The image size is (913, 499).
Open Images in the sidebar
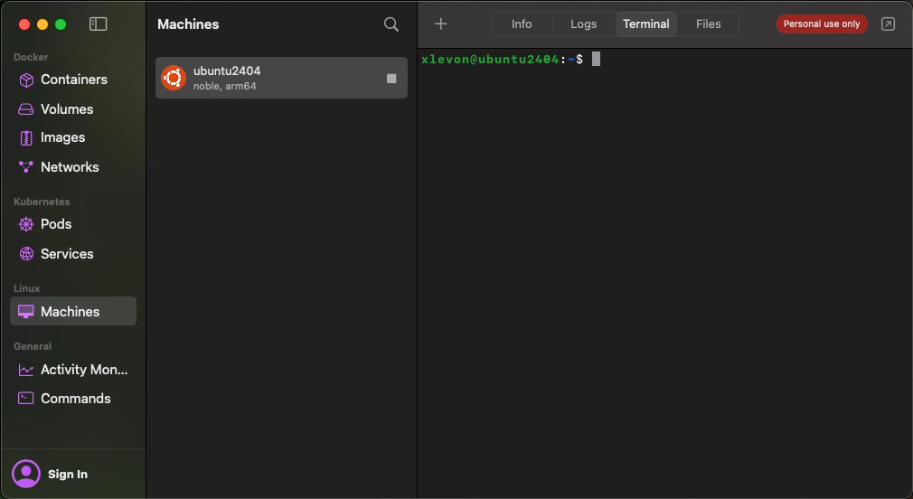(73, 137)
